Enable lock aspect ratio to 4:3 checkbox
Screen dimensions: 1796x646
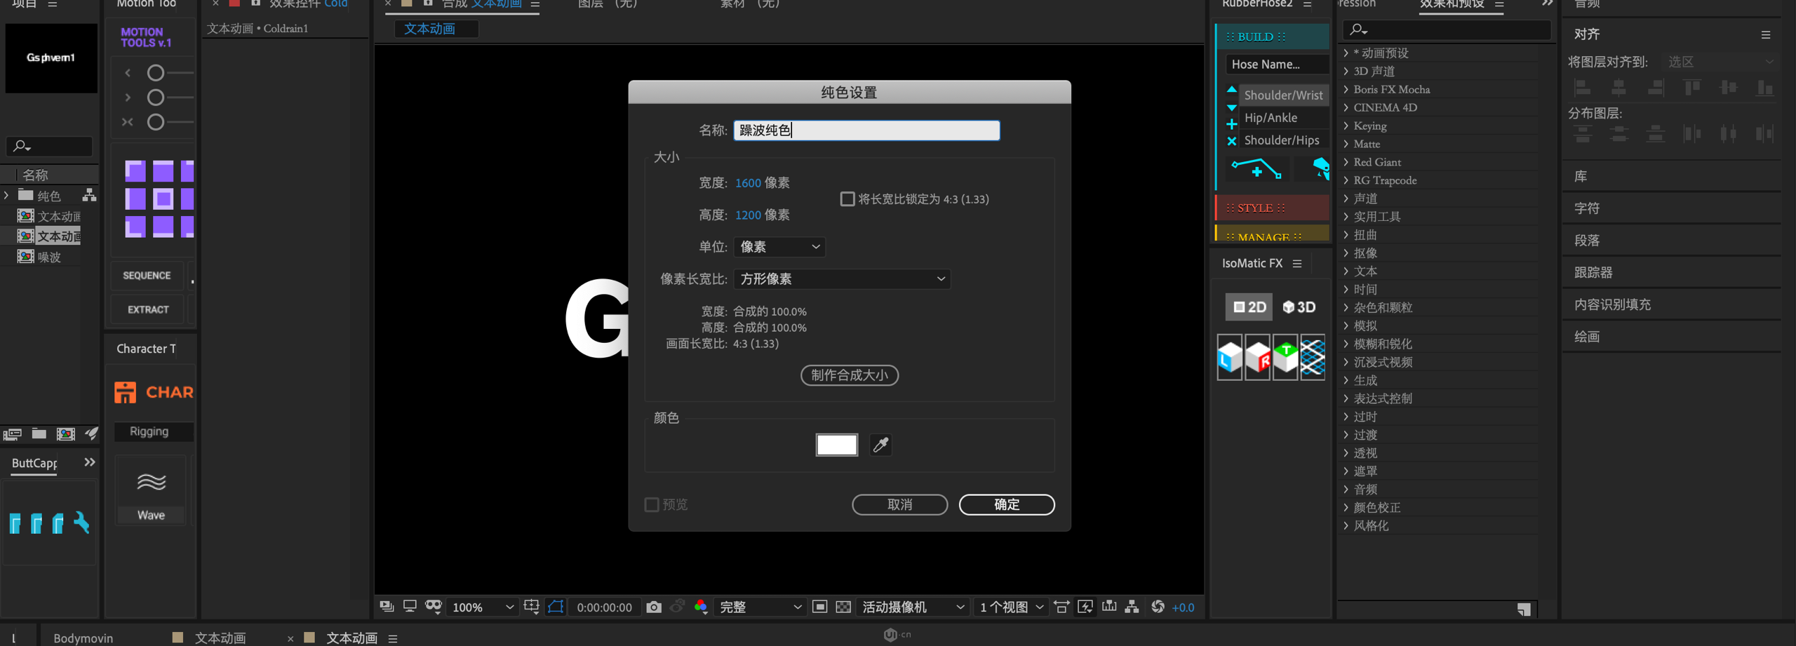[847, 199]
